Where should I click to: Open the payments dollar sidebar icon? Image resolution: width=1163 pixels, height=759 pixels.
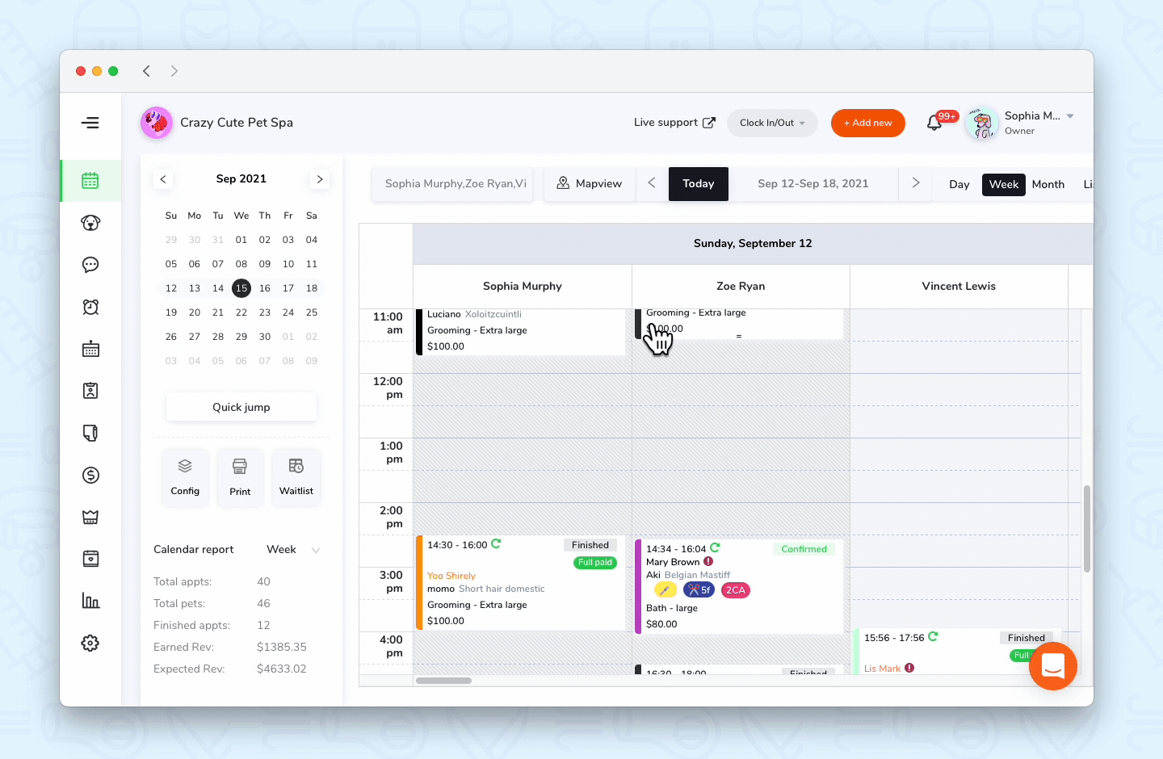pyautogui.click(x=90, y=475)
